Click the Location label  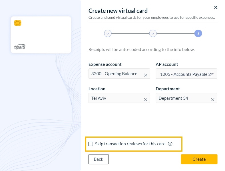click(x=97, y=89)
